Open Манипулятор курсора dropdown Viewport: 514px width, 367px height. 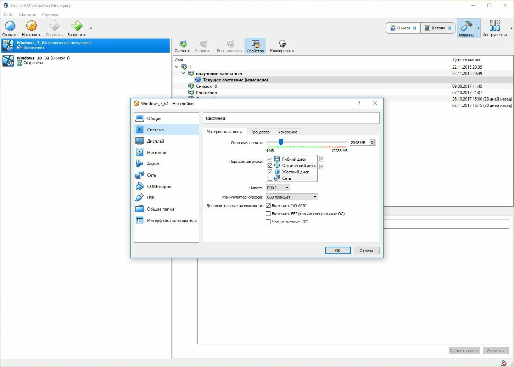click(292, 197)
